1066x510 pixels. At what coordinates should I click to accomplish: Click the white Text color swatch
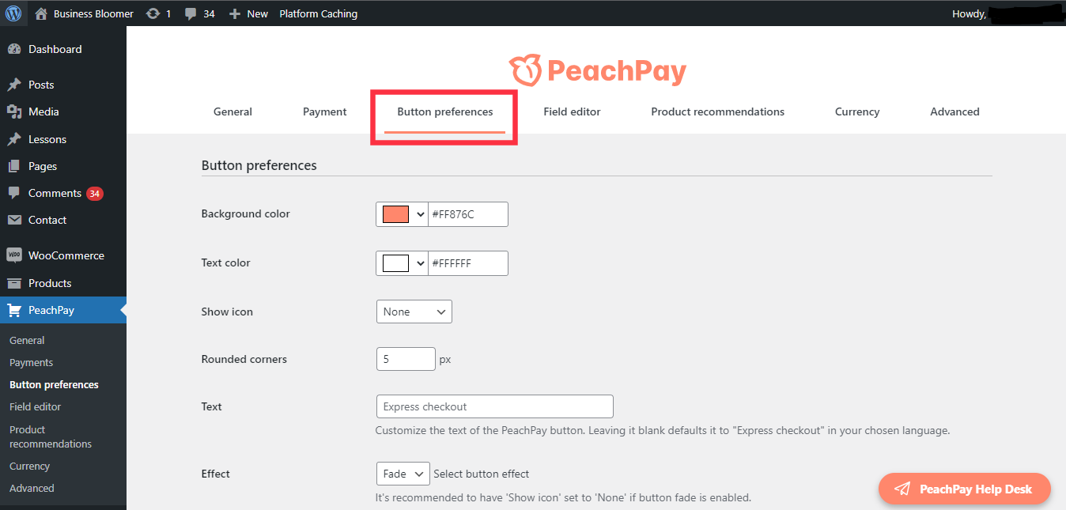click(x=395, y=263)
